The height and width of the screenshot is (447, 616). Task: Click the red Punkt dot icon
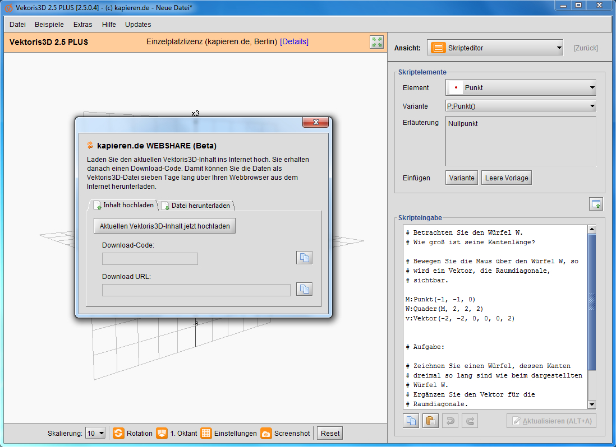[456, 87]
